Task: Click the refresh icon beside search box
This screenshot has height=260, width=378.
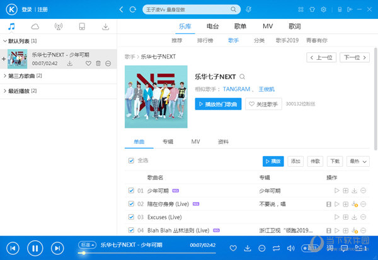Action: pos(132,9)
